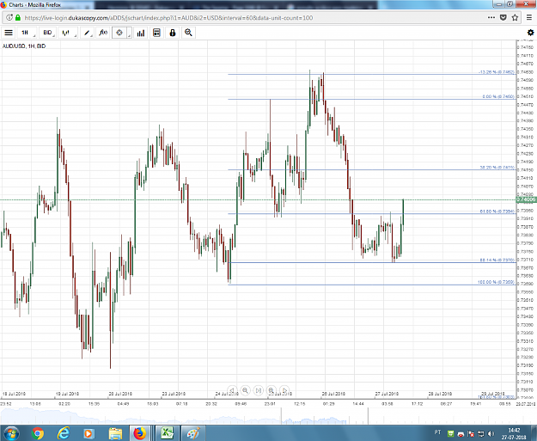
Task: Zoom out the chart time axis
Action: [x=245, y=390]
